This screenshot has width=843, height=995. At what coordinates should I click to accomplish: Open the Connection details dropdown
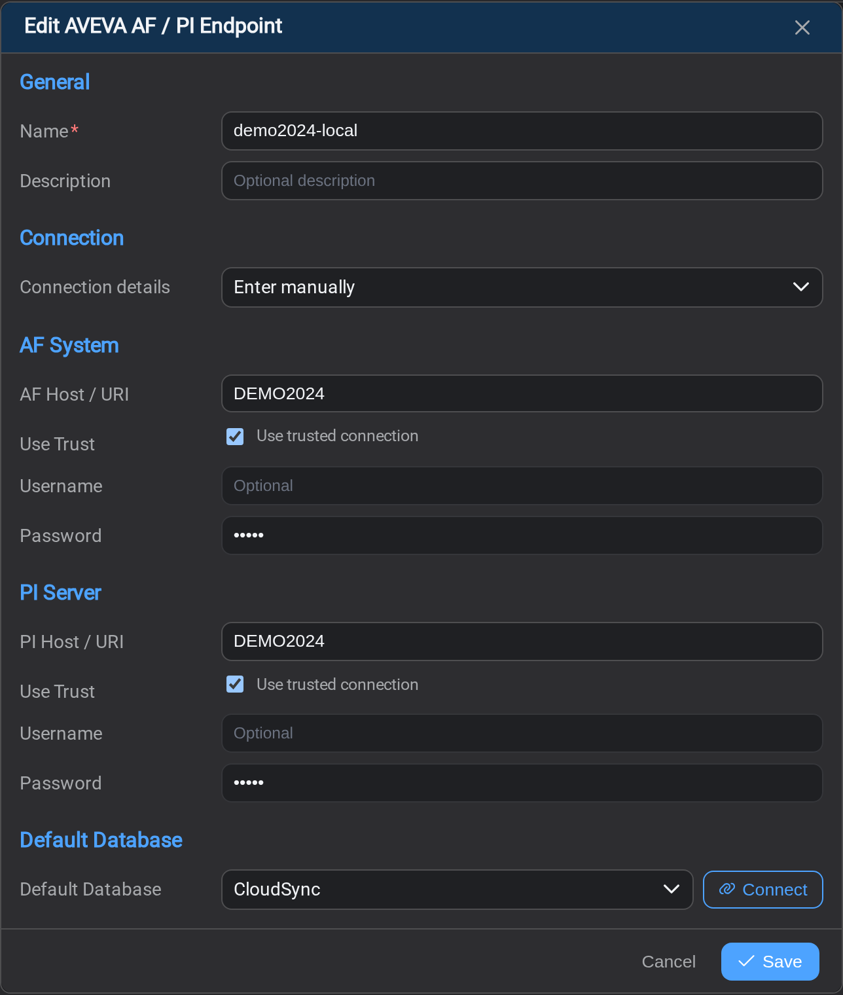[x=522, y=287]
